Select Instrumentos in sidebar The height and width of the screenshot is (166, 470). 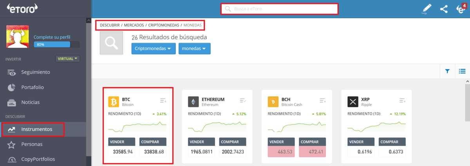(37, 129)
